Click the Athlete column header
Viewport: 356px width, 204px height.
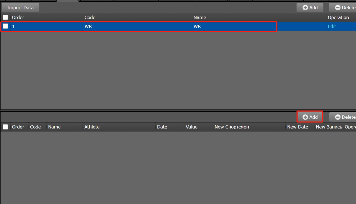pyautogui.click(x=92, y=127)
